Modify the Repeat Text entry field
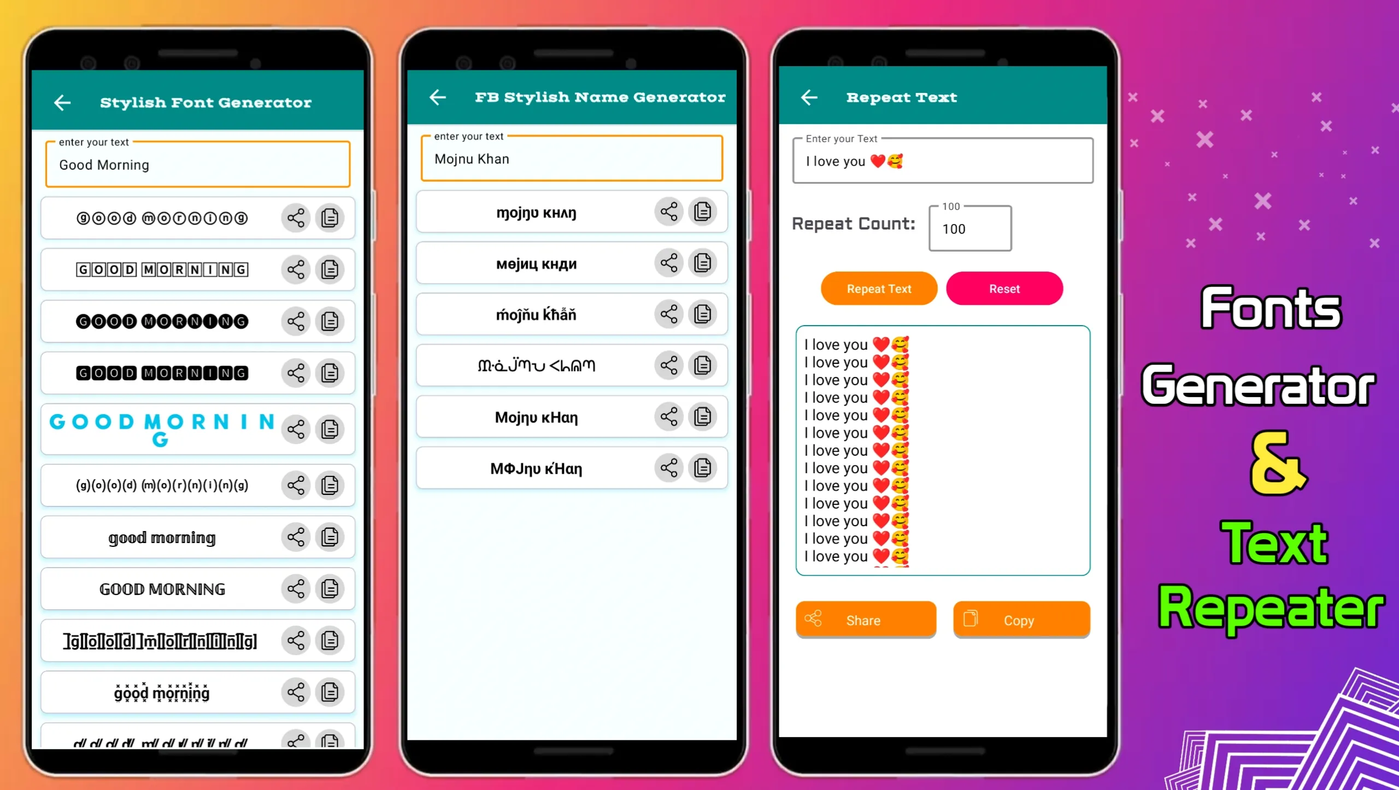1399x790 pixels. click(x=943, y=161)
